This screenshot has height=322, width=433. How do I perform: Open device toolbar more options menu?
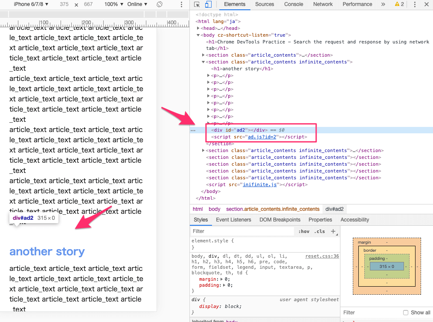pos(182,4)
